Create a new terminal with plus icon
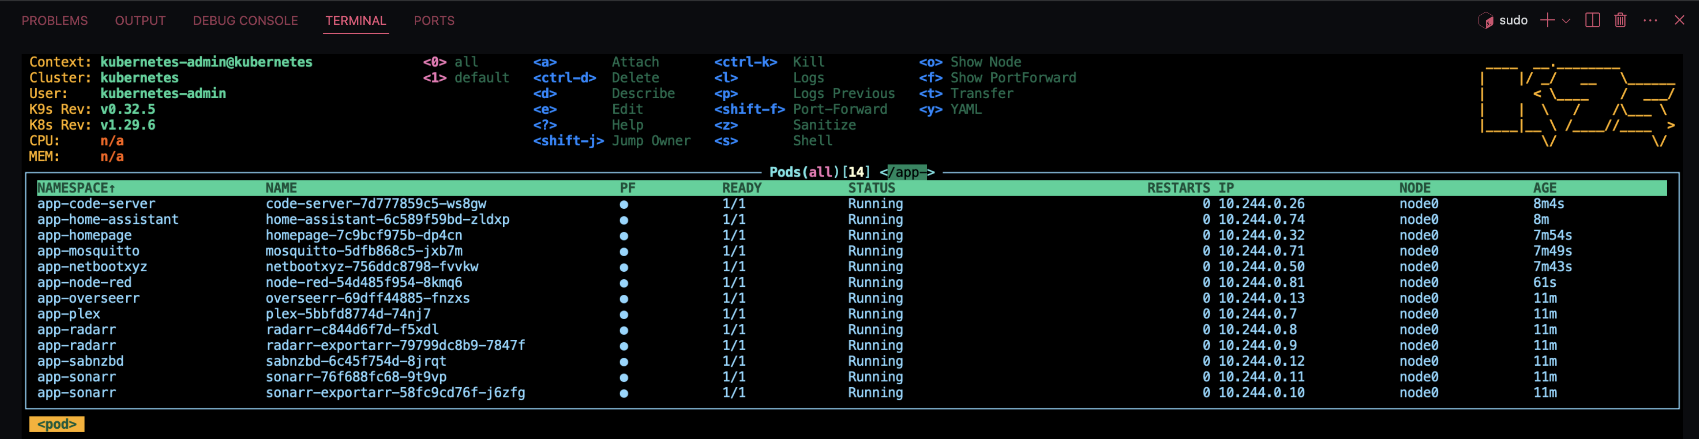 1546,21
